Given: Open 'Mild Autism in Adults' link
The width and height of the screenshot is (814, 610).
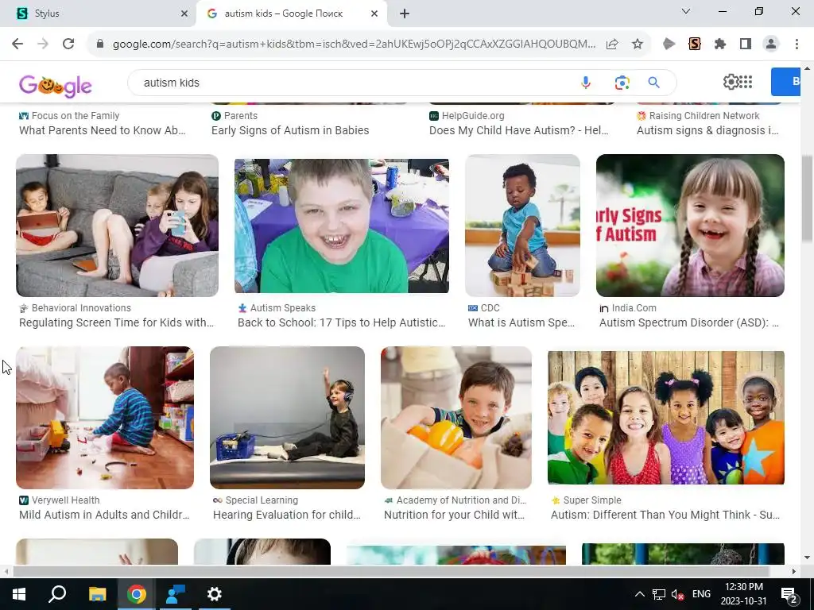Looking at the screenshot, I should tap(104, 515).
